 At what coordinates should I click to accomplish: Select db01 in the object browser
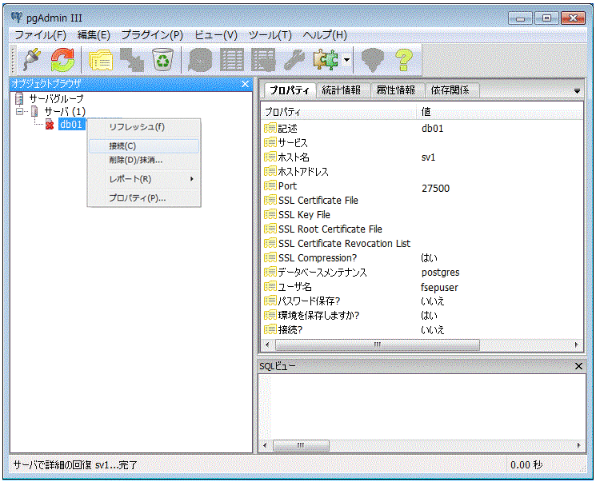pos(71,124)
